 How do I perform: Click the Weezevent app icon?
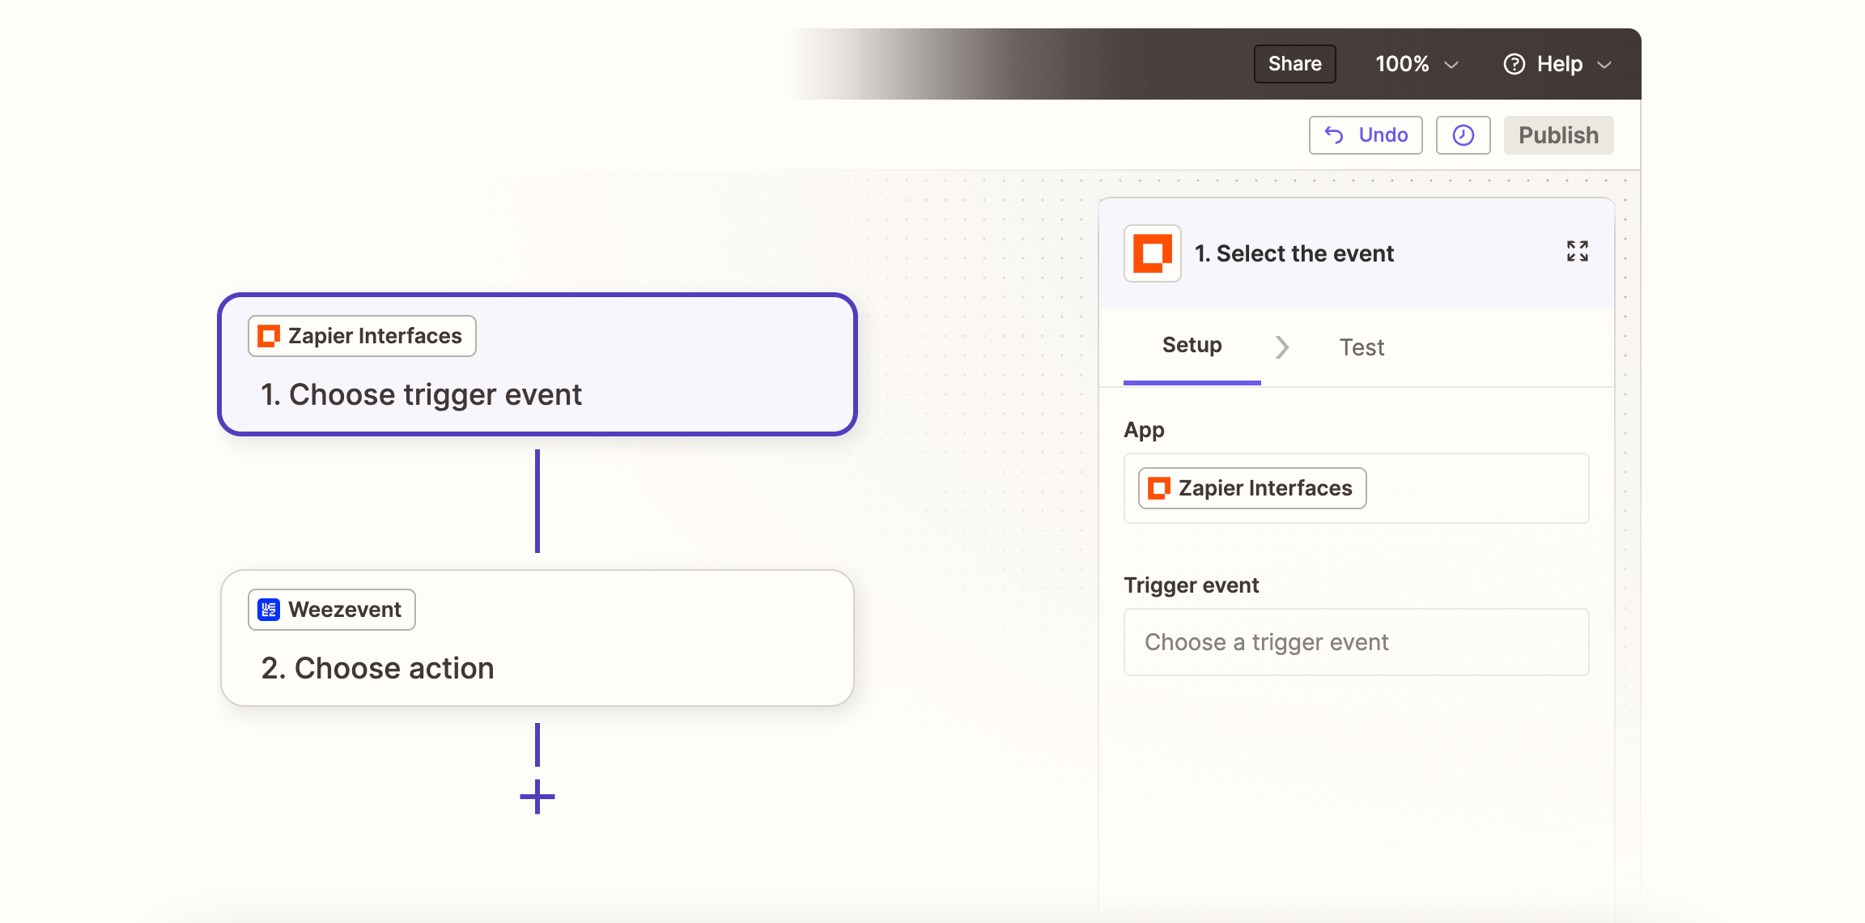269,610
